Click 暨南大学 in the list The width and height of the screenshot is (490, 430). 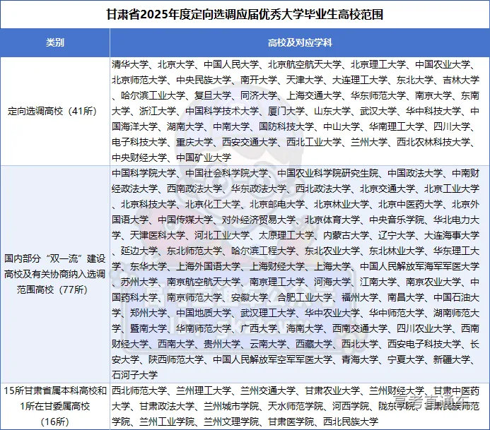pos(148,328)
